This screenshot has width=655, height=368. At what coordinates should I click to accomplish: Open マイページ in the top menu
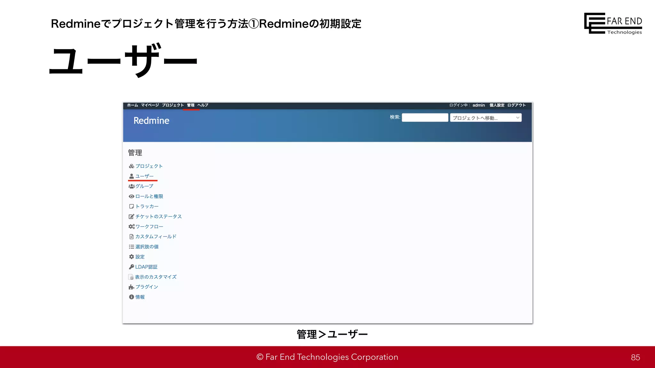tap(150, 105)
